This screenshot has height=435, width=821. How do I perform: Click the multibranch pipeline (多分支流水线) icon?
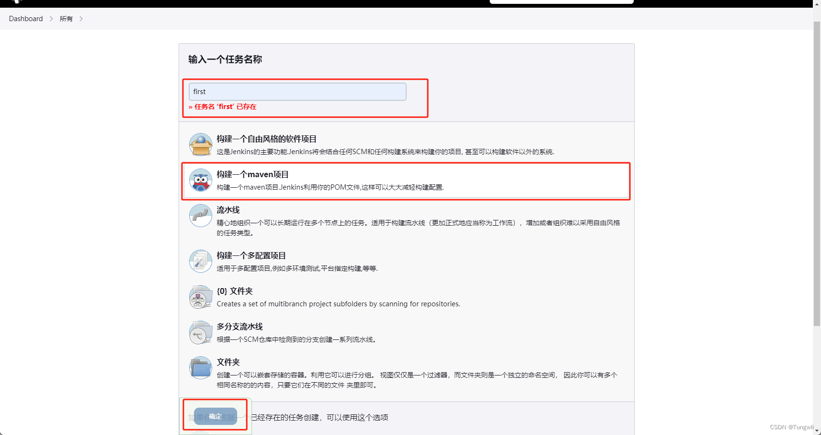(201, 332)
